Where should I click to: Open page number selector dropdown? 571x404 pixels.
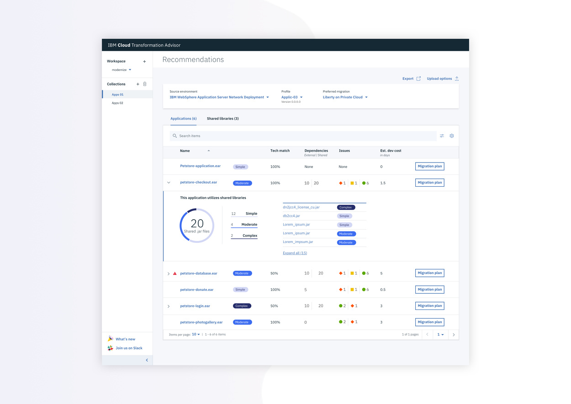(440, 335)
